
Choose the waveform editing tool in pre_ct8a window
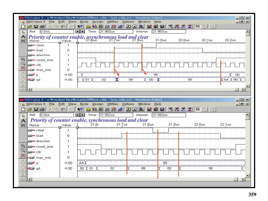23,41
